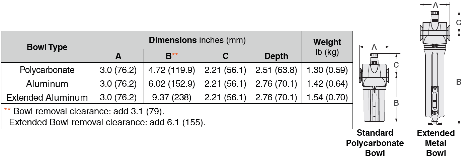
Task: Click the 1.54 (0.70) weight cell
Action: (327, 97)
